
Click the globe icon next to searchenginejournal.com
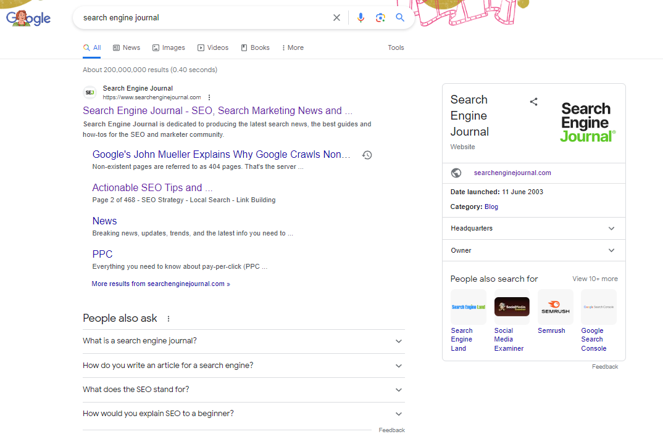[456, 173]
